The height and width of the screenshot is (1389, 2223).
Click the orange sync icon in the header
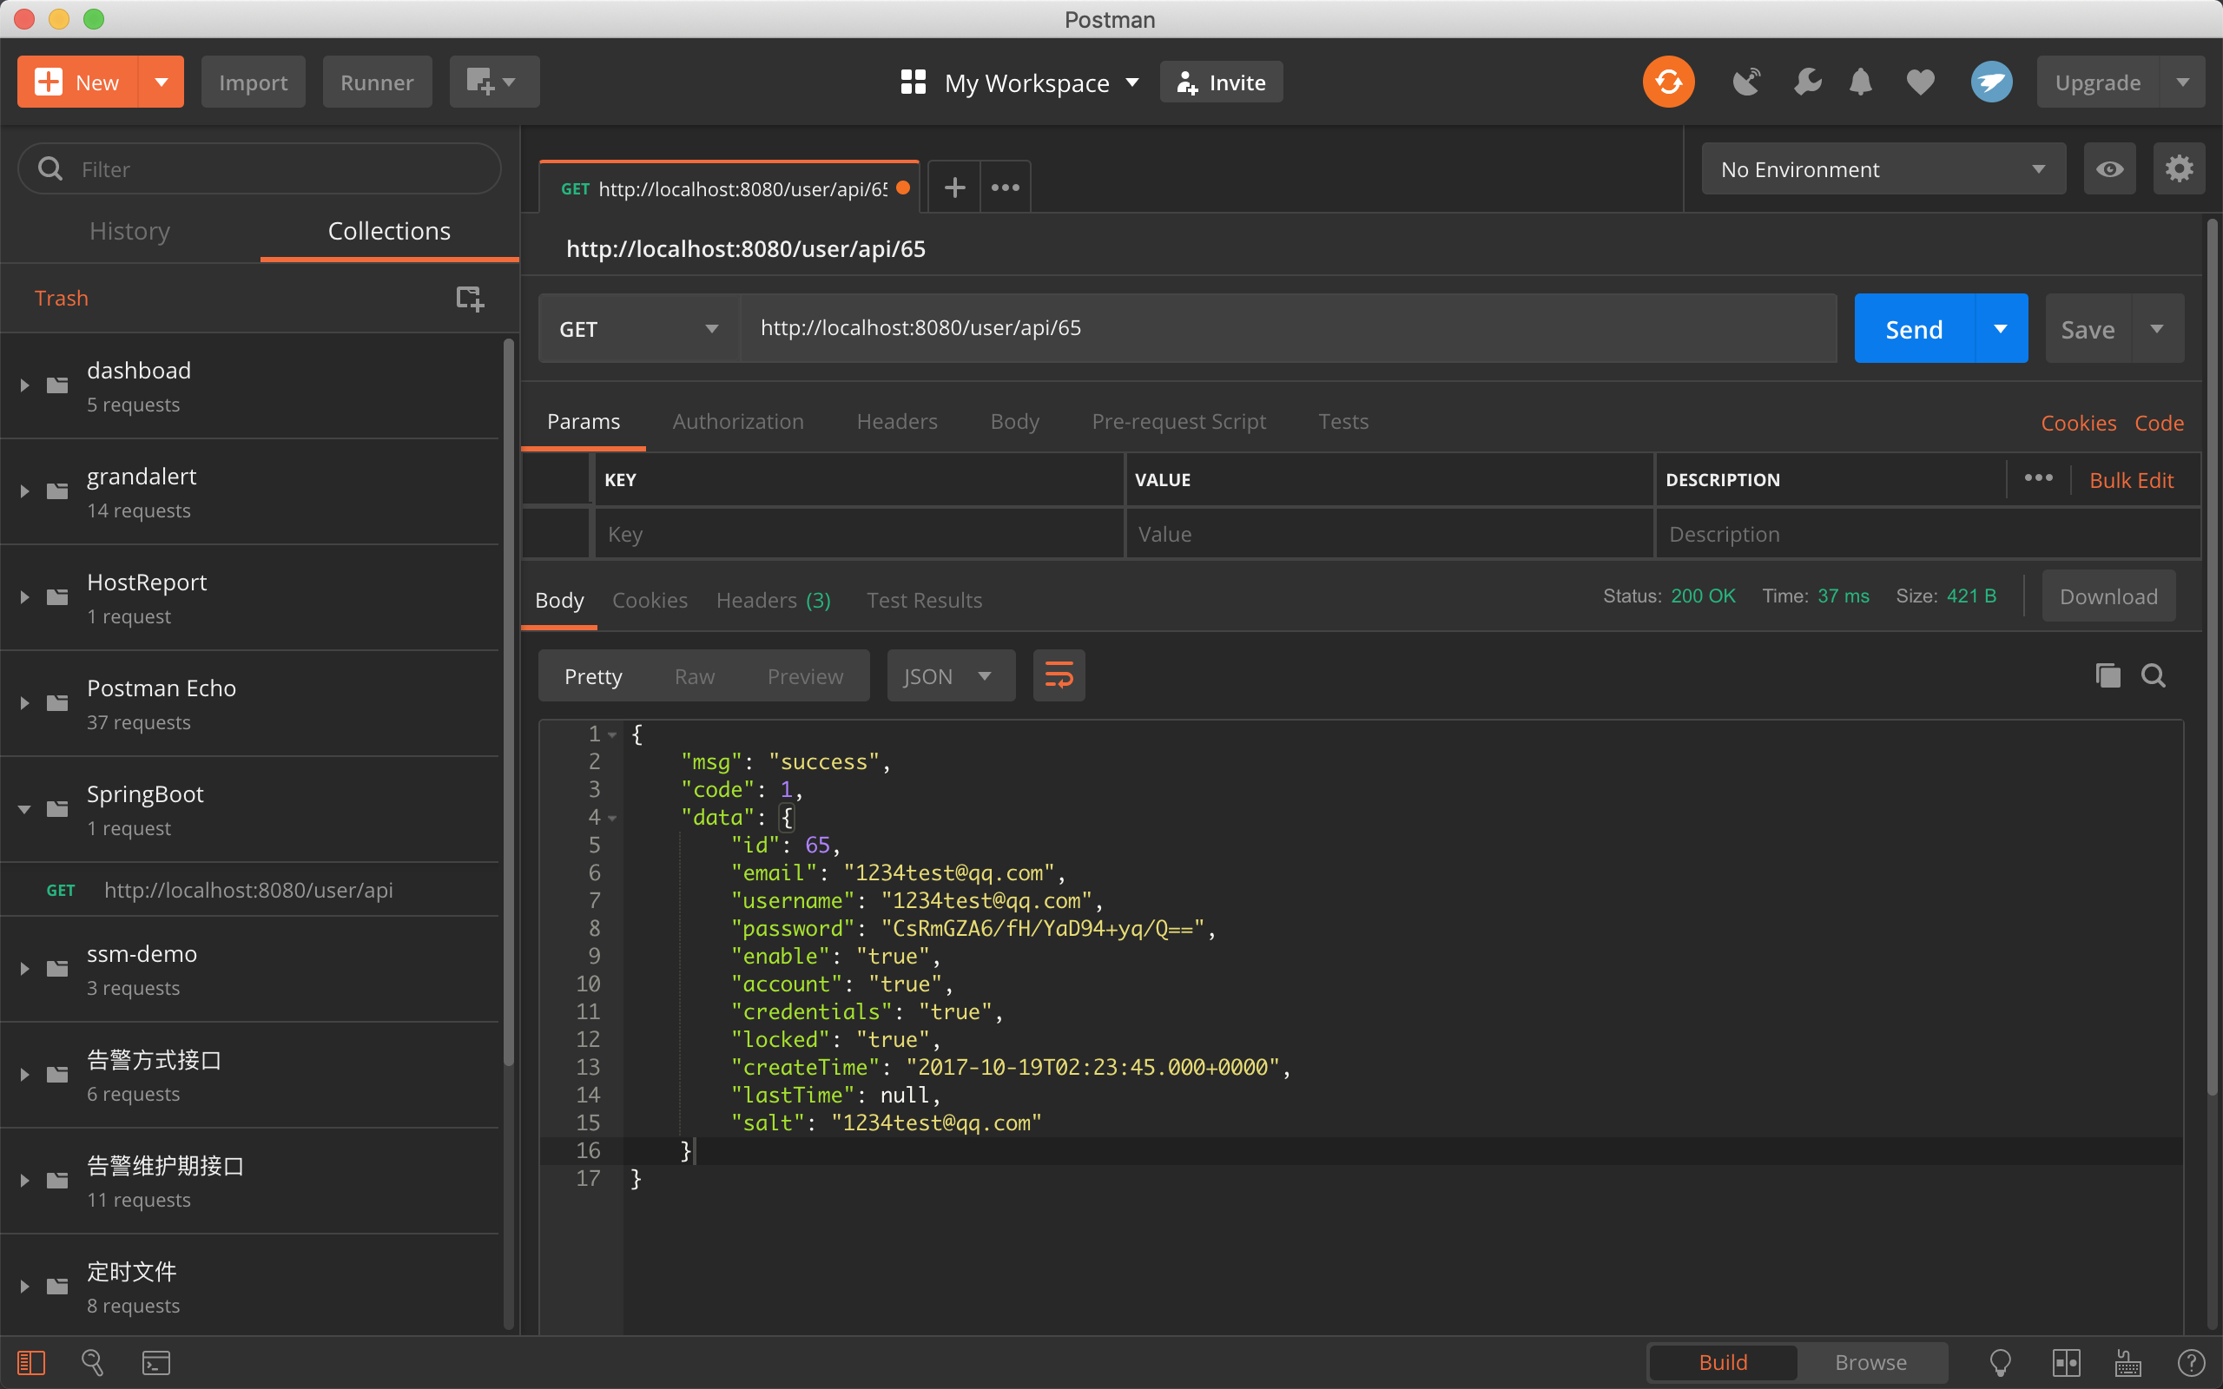click(x=1667, y=81)
